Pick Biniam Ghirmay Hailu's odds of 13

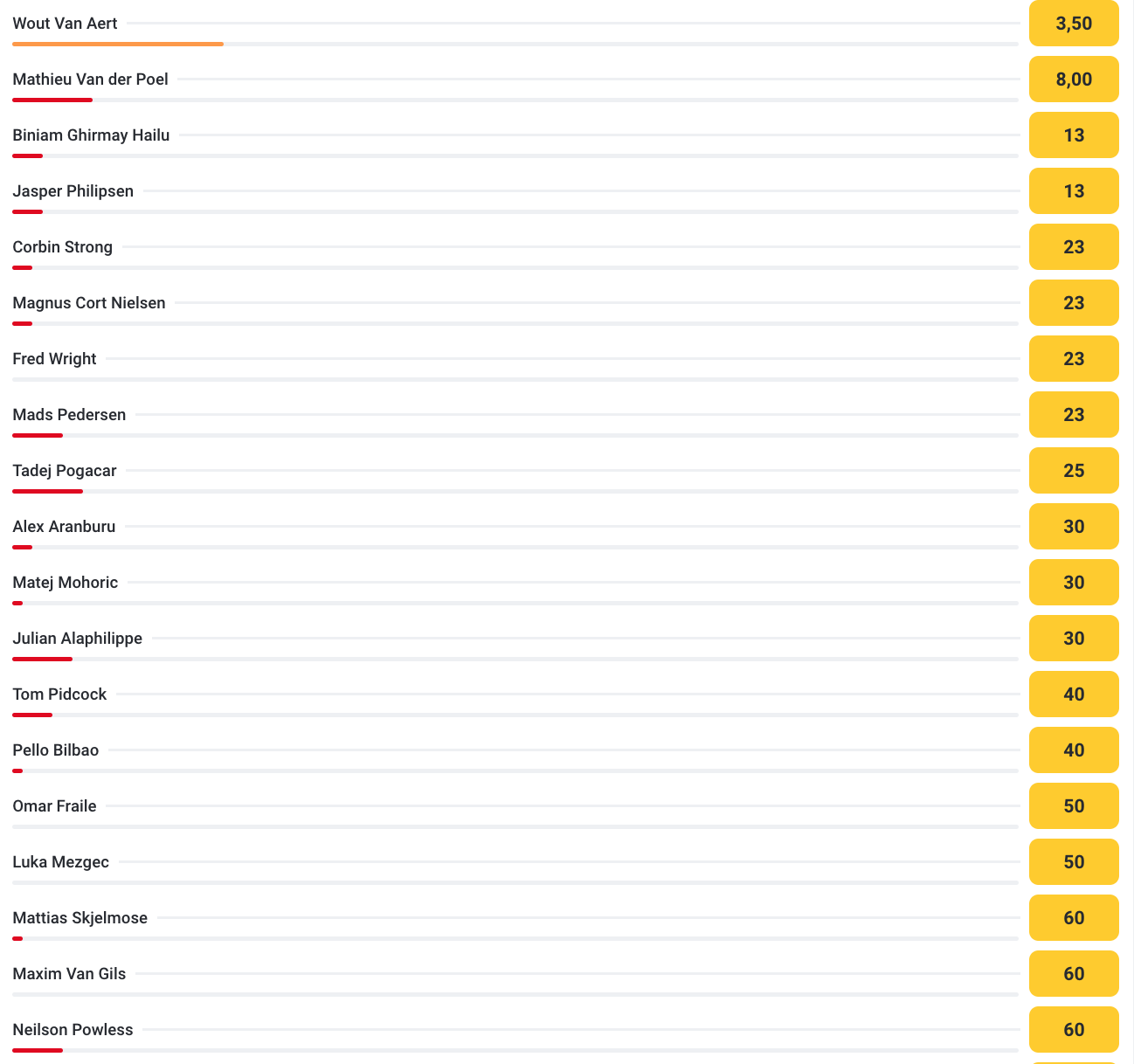click(x=1074, y=135)
